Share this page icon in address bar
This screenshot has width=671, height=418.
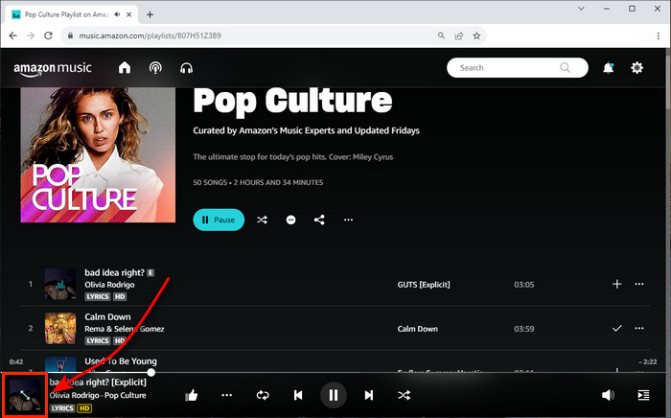tap(459, 35)
